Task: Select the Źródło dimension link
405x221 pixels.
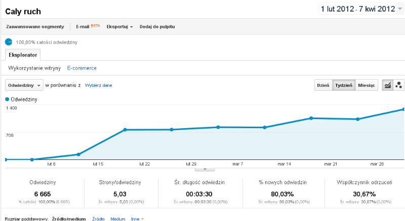Action: 98,218
